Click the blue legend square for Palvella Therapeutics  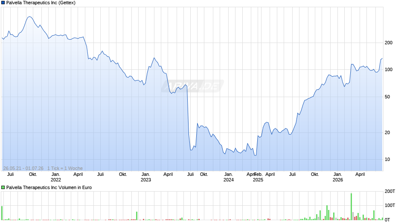pos(3,3)
